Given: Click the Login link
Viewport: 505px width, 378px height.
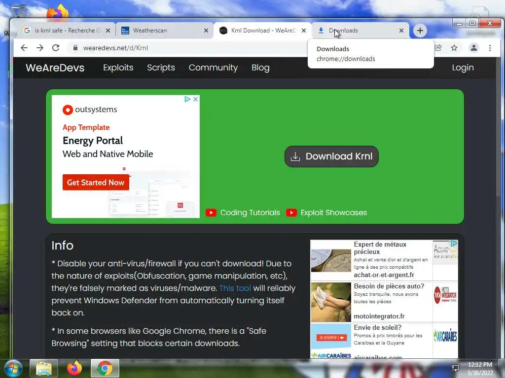Looking at the screenshot, I should (x=463, y=67).
